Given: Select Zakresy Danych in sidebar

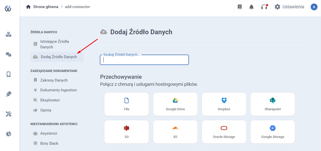Looking at the screenshot, I should coord(54,80).
